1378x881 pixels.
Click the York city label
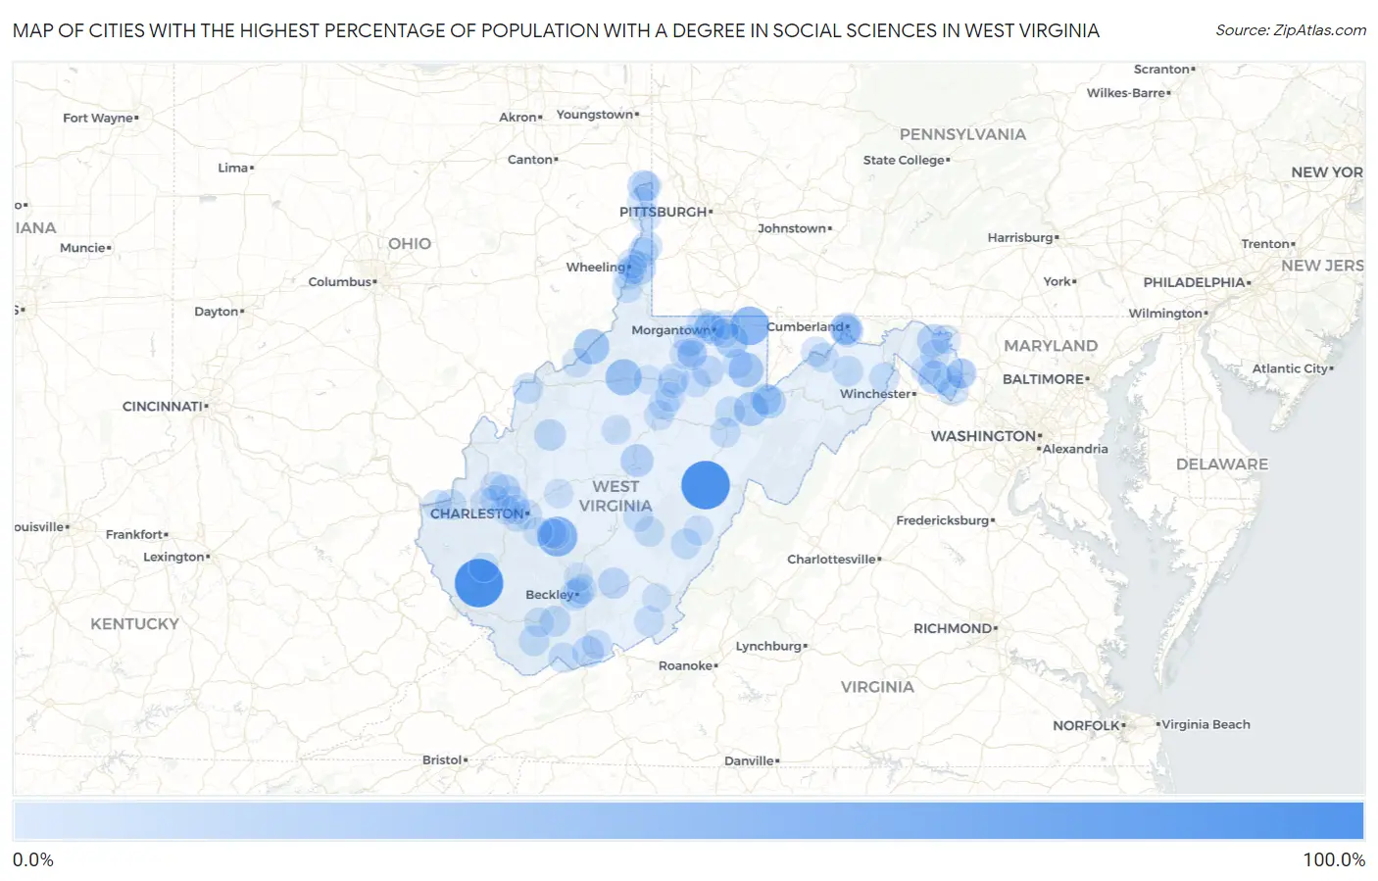point(1057,282)
